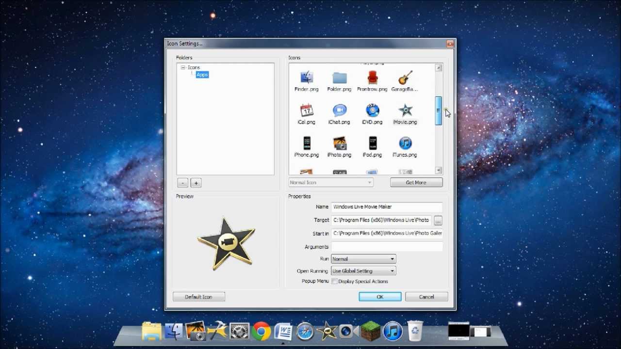Open the file explorer folder in dock
Screen dimensions: 621x349
click(x=151, y=331)
